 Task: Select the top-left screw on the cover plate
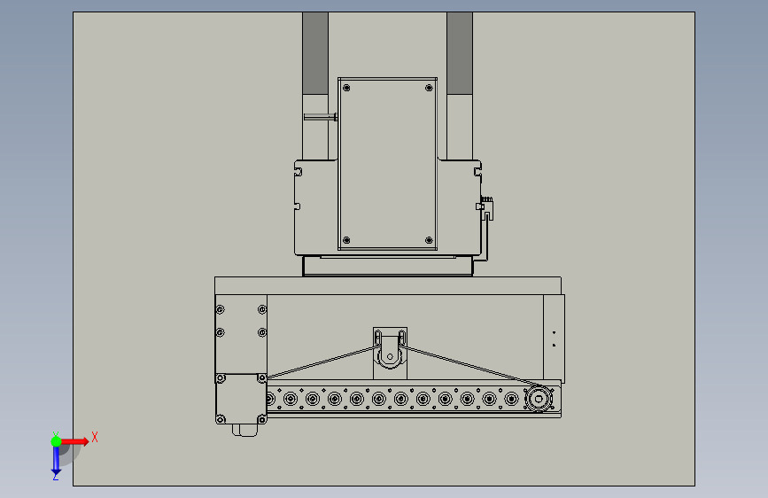(x=346, y=88)
